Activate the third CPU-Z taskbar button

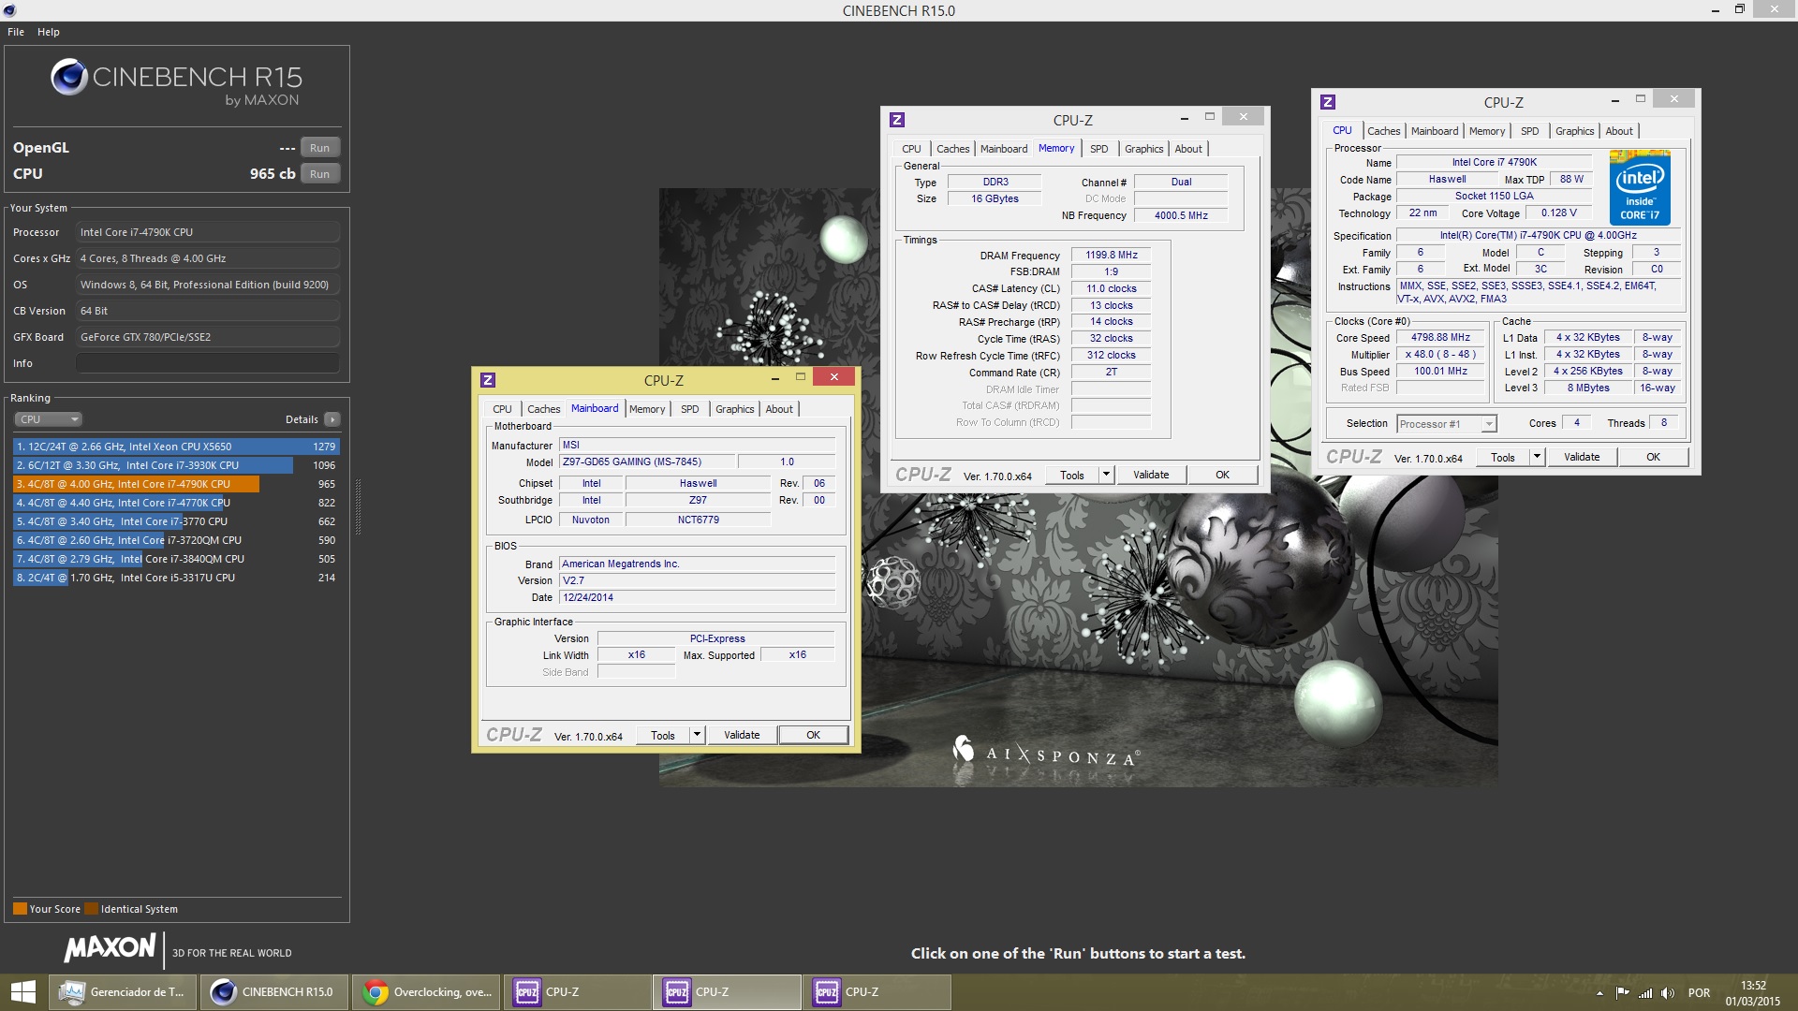pos(877,992)
